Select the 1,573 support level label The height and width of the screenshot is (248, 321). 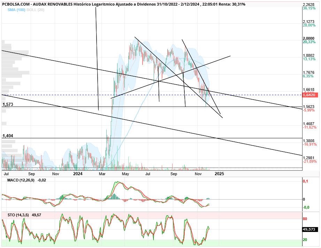8,104
